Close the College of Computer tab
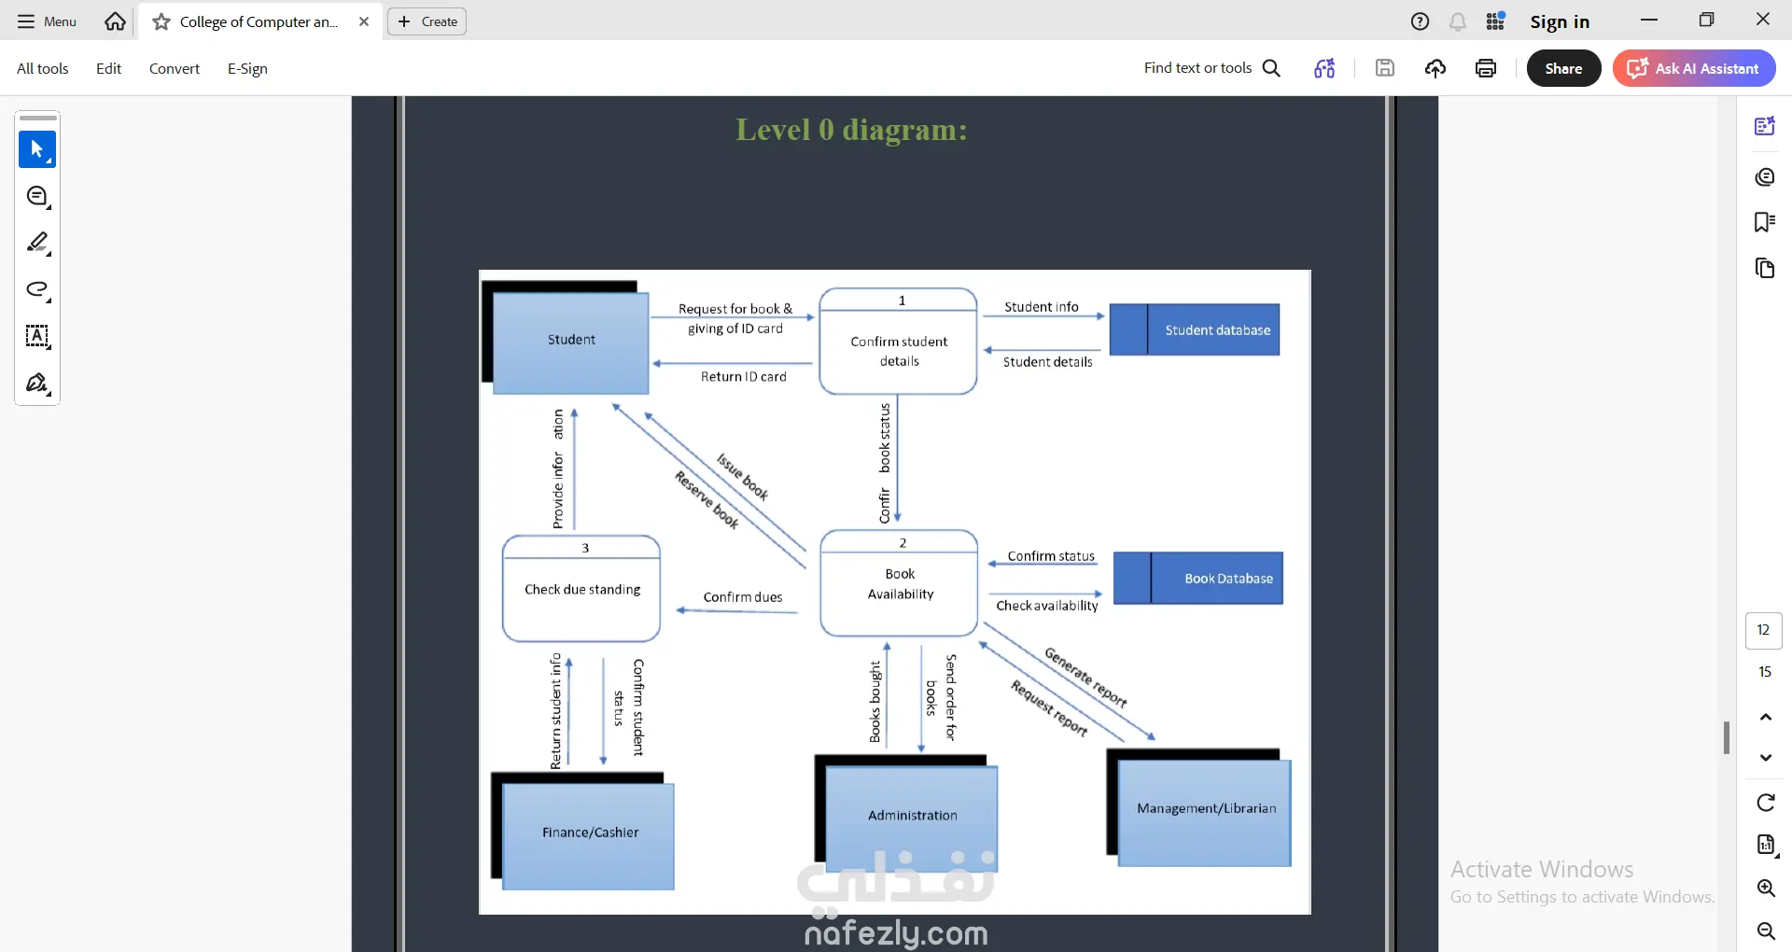Image resolution: width=1792 pixels, height=952 pixels. pyautogui.click(x=364, y=21)
